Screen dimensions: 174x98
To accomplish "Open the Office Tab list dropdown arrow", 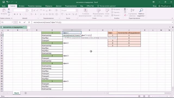I will (170, 27).
